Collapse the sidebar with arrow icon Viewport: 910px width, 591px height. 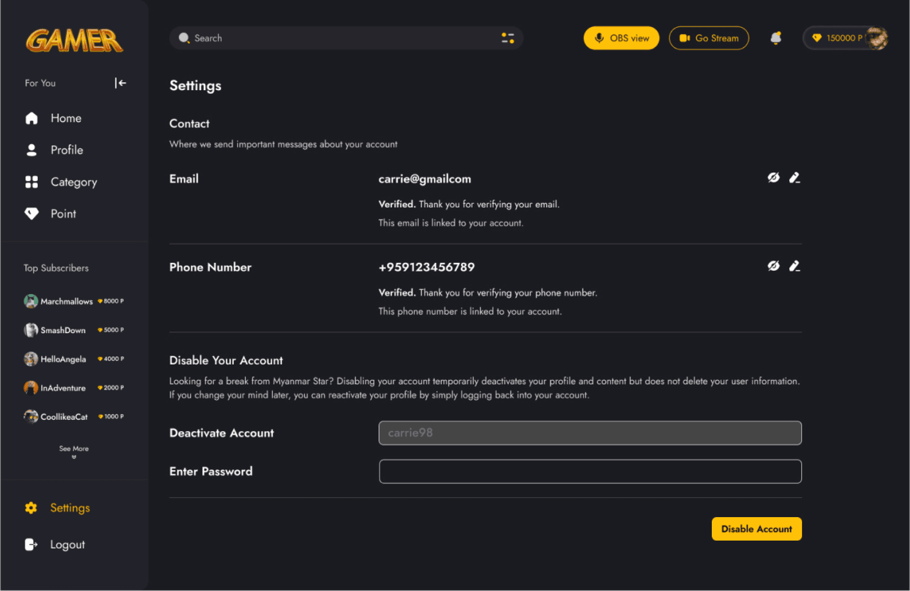[120, 83]
